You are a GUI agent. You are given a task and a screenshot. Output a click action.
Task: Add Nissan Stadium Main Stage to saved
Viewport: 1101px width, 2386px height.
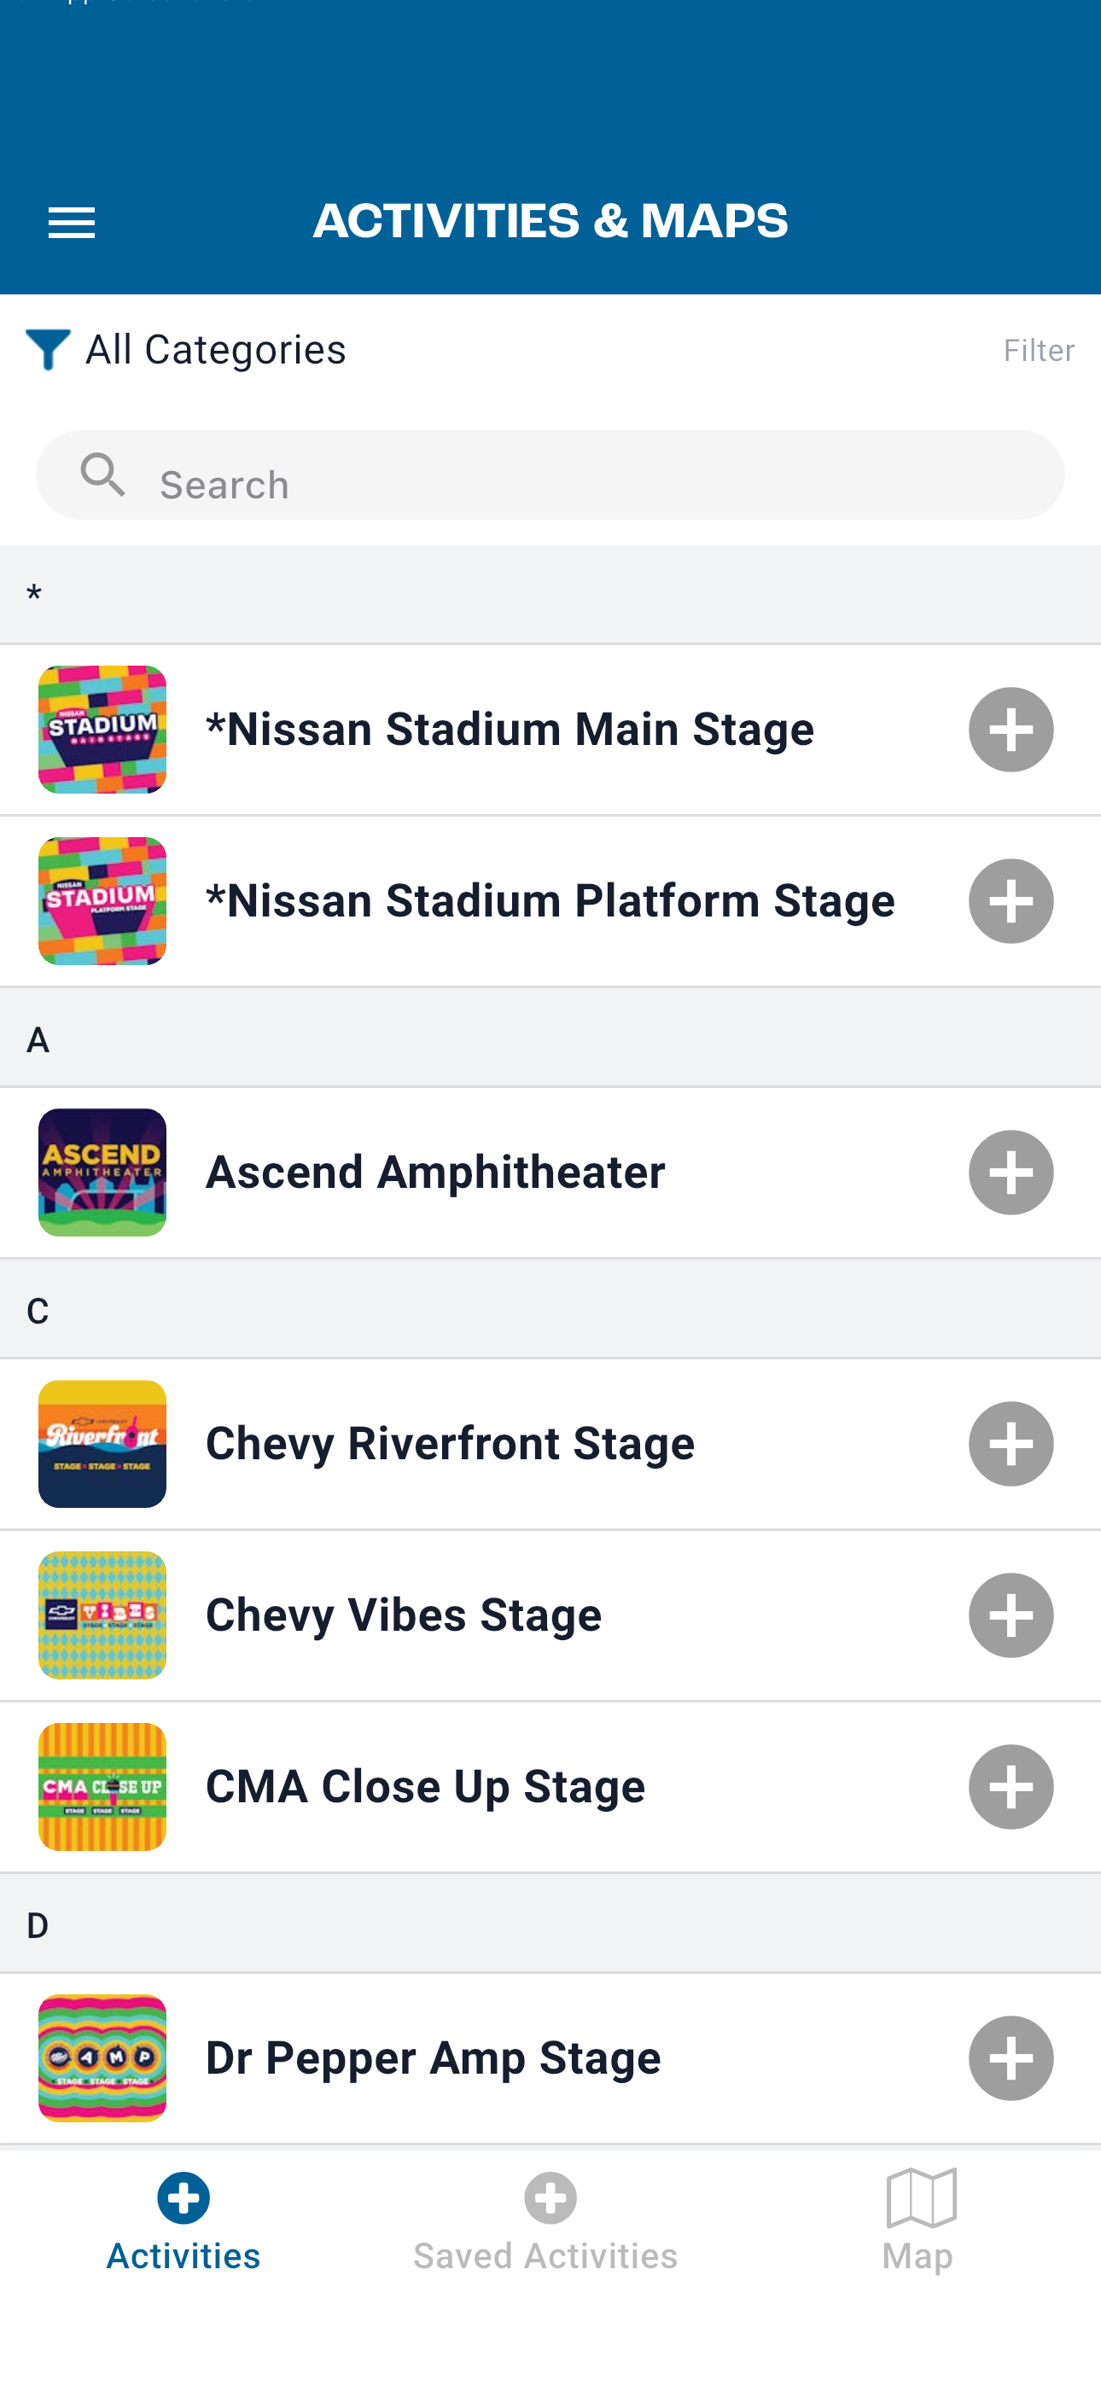[x=1011, y=730]
